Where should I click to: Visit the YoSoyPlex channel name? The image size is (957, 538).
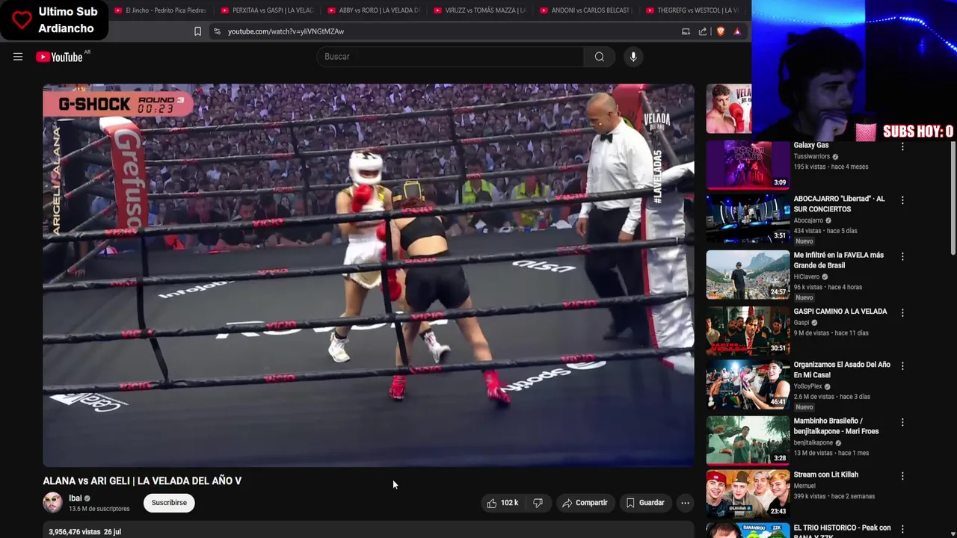point(807,386)
